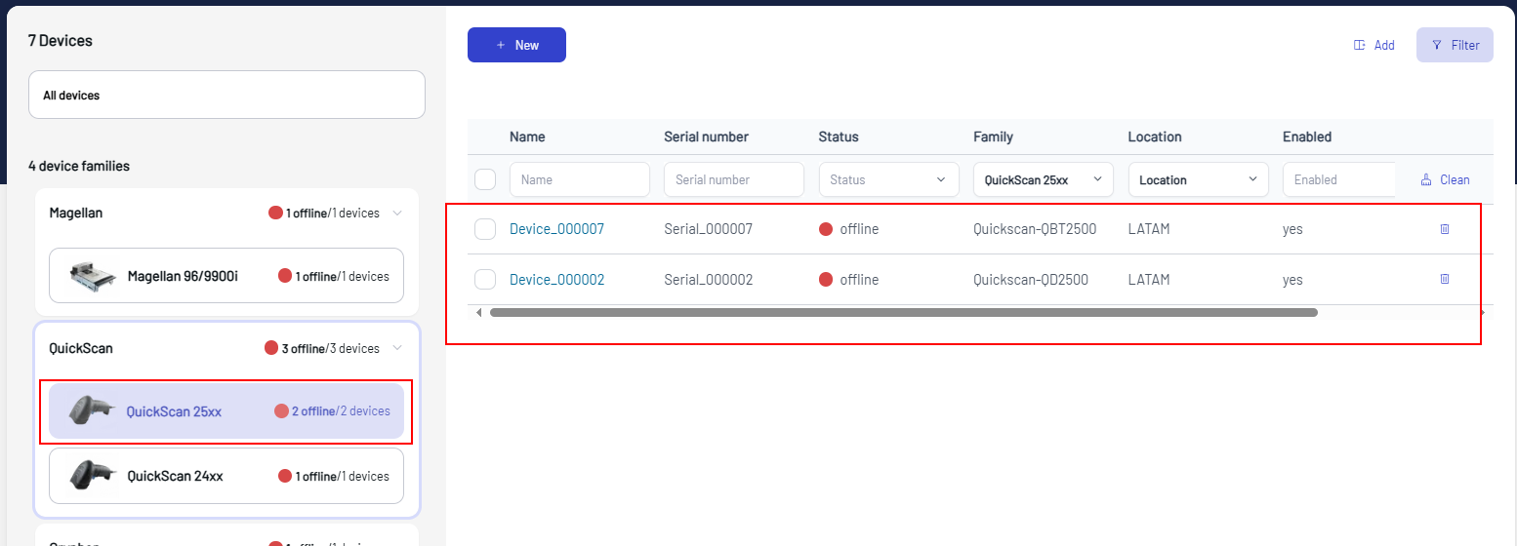The height and width of the screenshot is (546, 1517).
Task: Focus the Name filter input
Action: point(580,179)
